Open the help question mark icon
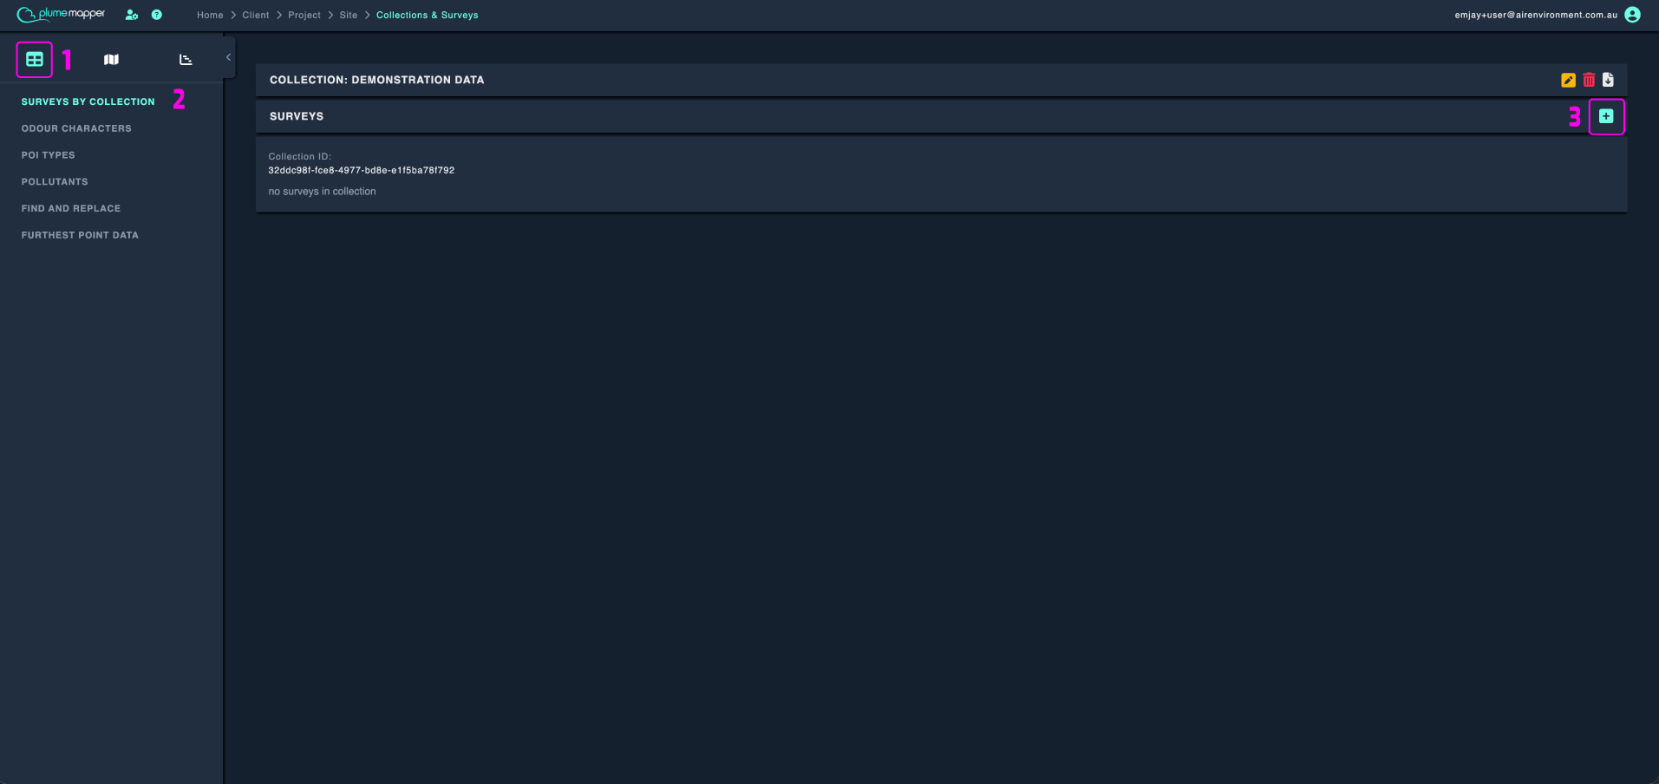Viewport: 1659px width, 784px height. (x=157, y=15)
